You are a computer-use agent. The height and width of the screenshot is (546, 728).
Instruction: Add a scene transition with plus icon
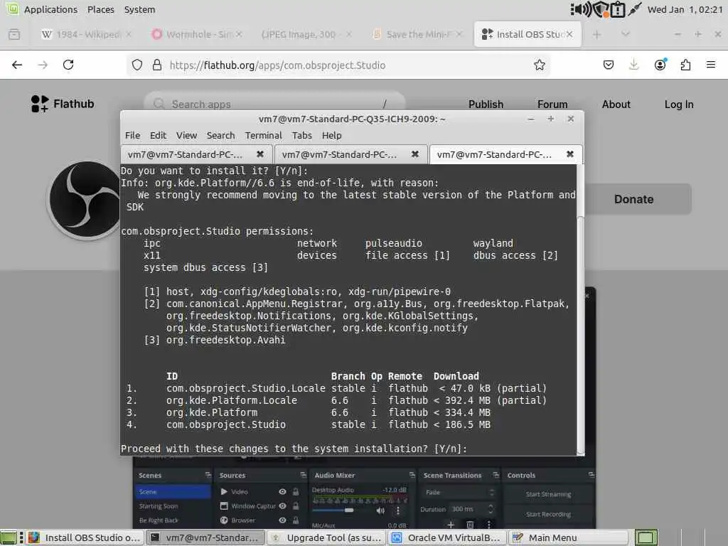pos(450,525)
